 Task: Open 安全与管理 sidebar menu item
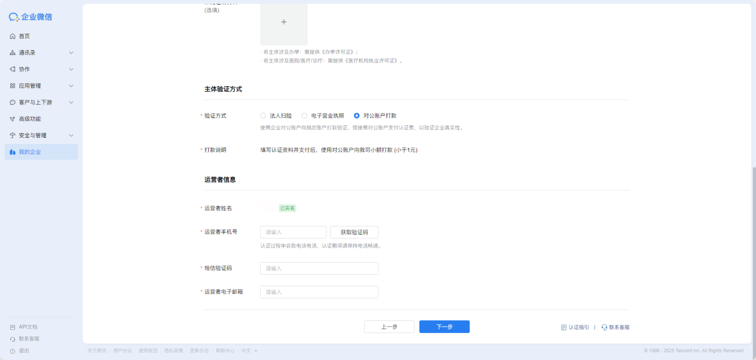(32, 135)
